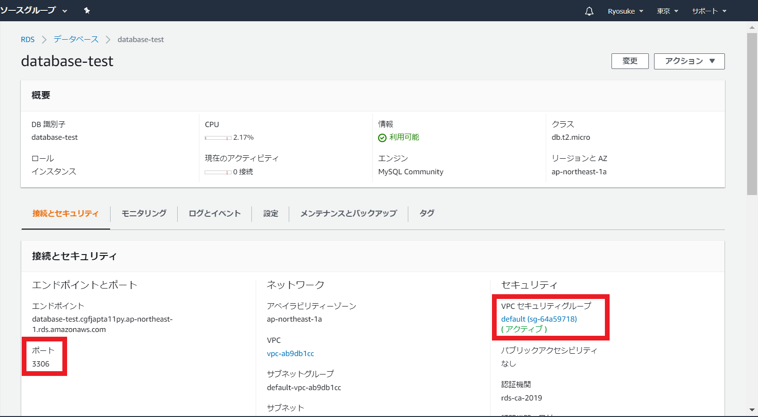Switch to the ログとイベント tab

click(215, 213)
